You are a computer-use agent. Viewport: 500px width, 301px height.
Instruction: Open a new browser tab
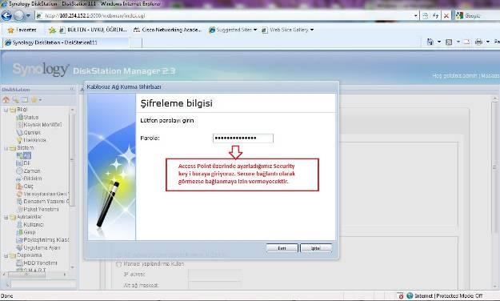click(x=136, y=42)
